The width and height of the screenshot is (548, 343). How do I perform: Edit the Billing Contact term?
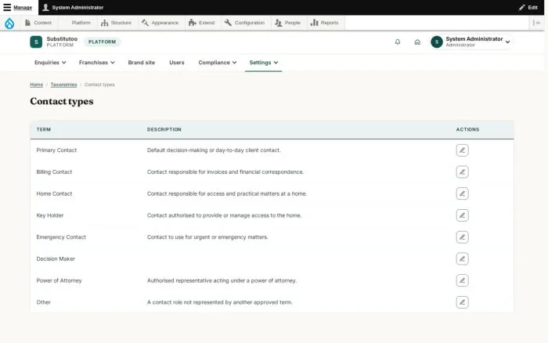(462, 172)
